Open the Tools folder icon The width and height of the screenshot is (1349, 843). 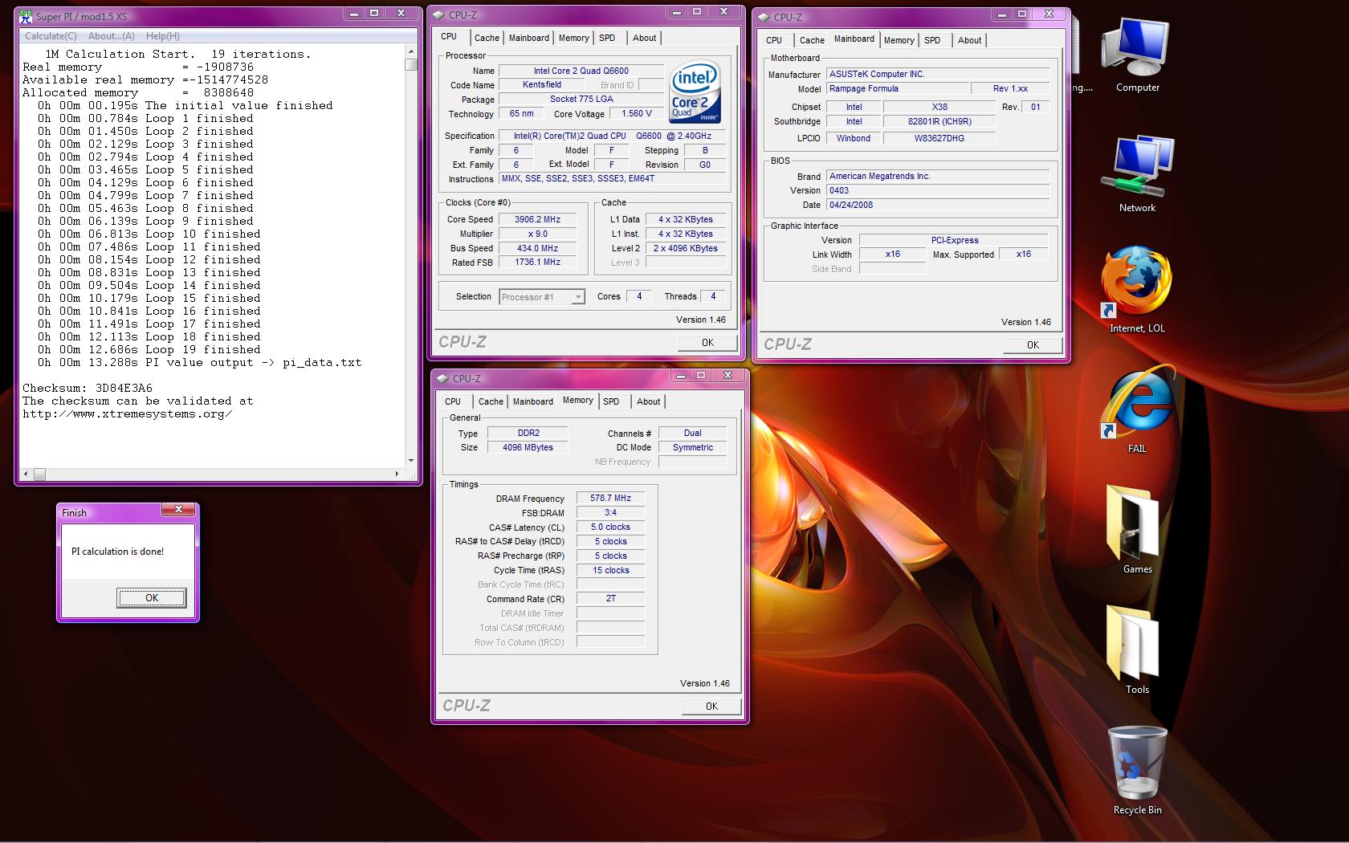point(1137,651)
